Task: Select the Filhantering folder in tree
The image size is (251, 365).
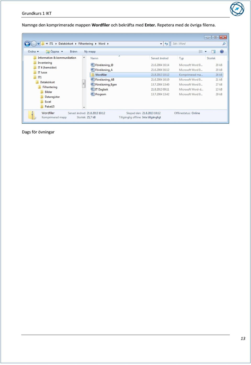Action: tap(50, 87)
